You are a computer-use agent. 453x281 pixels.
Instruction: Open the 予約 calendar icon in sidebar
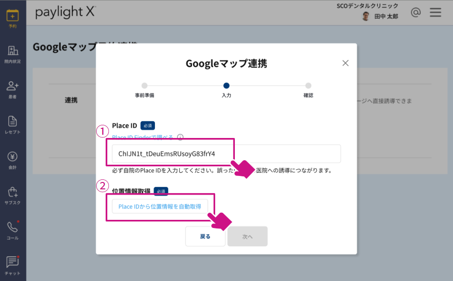(x=13, y=16)
